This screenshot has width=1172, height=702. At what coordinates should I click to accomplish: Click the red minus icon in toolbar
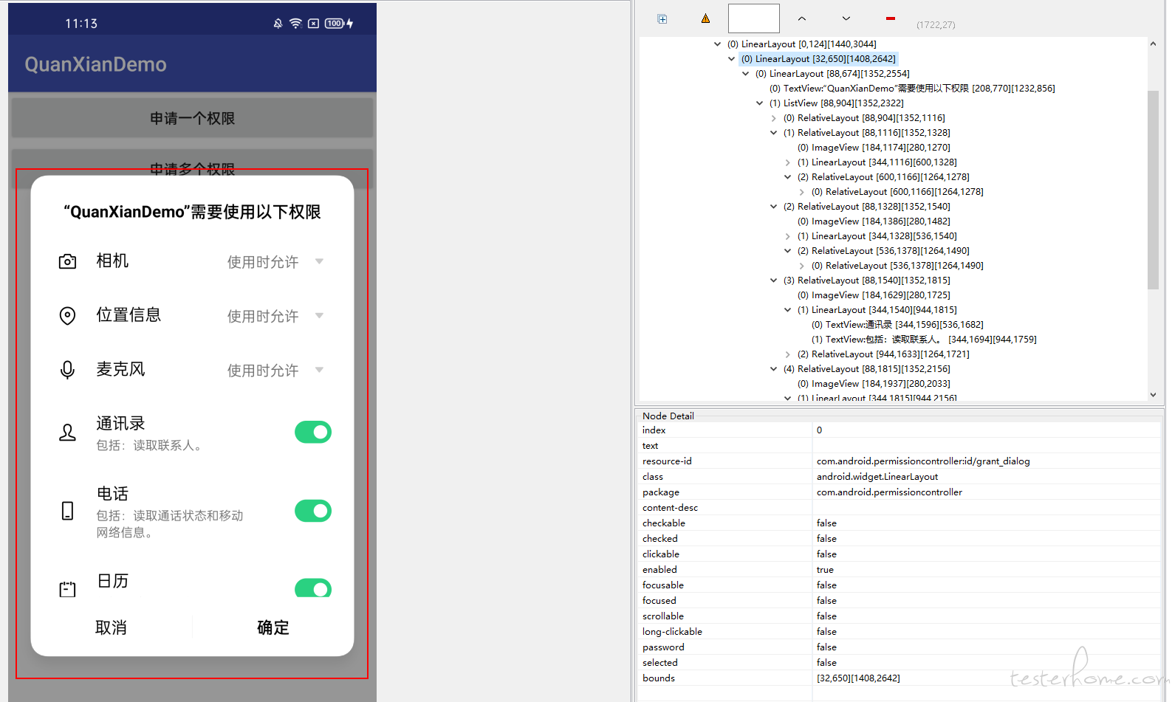tap(891, 18)
